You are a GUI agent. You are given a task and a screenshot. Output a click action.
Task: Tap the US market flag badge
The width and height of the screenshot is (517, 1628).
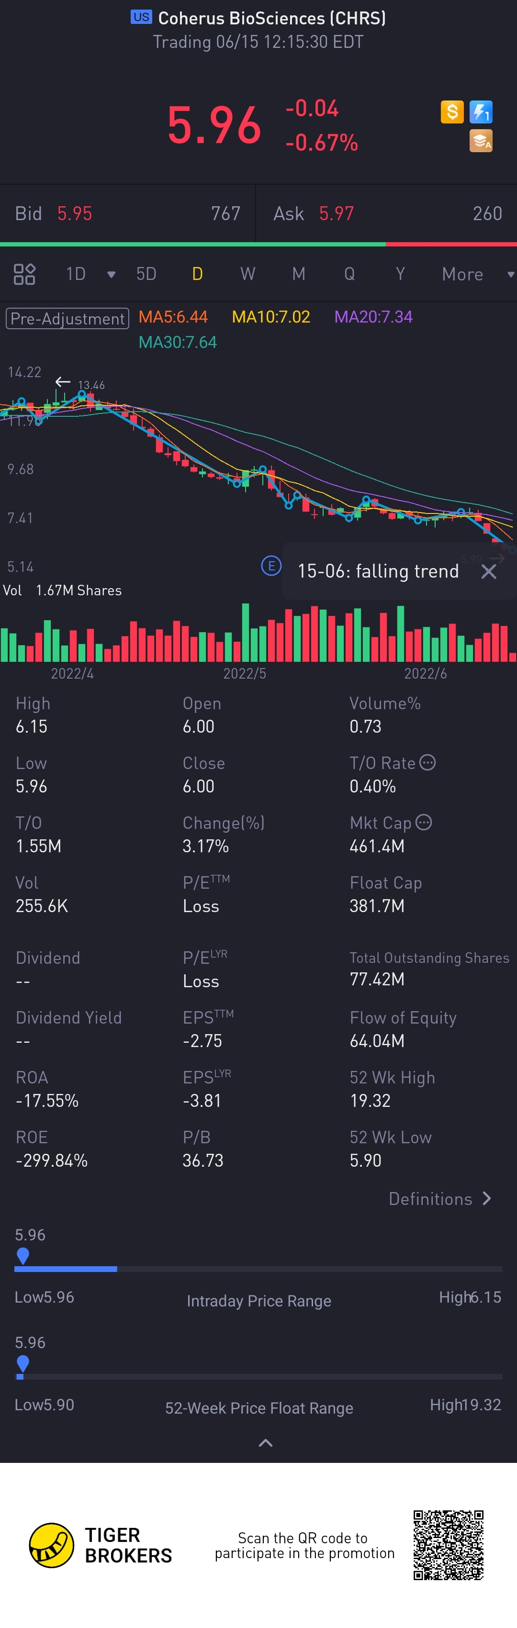tap(141, 17)
